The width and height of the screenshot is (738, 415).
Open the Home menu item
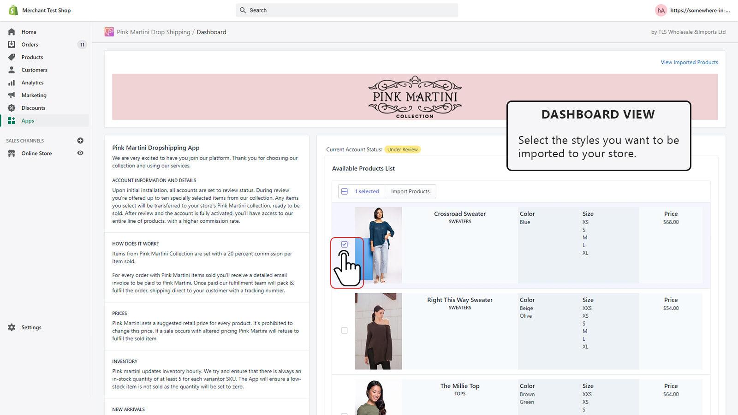point(29,32)
